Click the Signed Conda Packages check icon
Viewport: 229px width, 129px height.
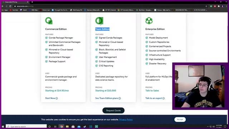point(97,38)
